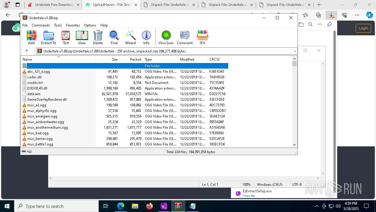The height and width of the screenshot is (212, 376).
Task: Sort by CRC32 column header
Action: point(218,59)
